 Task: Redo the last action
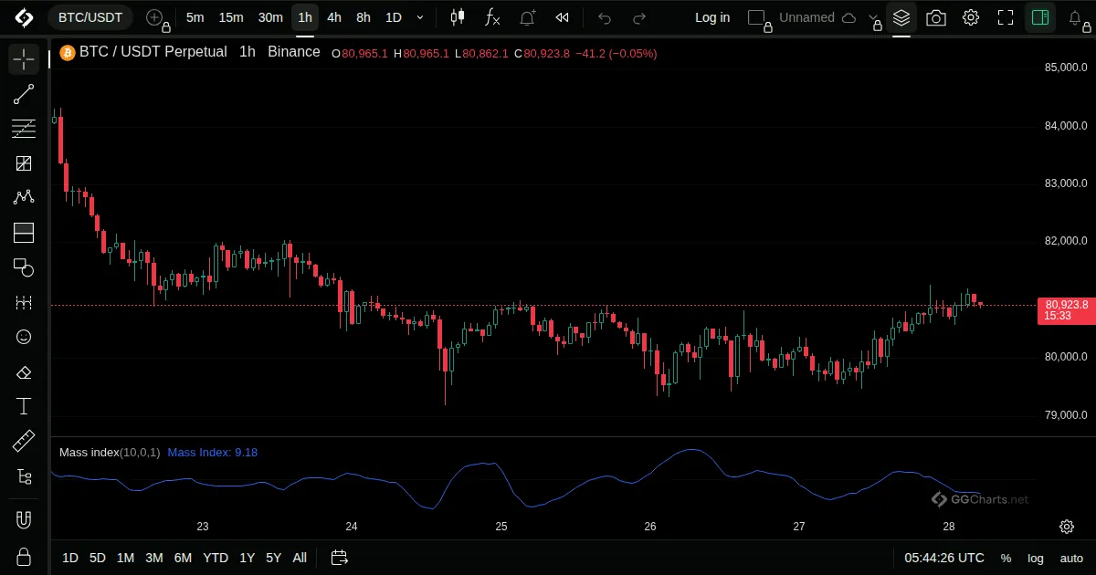639,17
